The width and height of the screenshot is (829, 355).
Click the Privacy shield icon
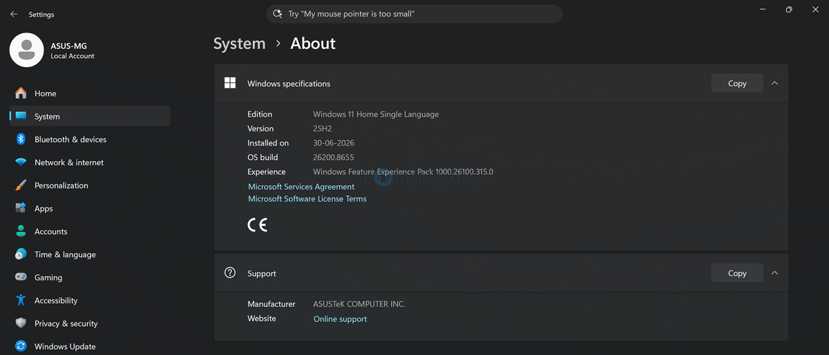[21, 323]
